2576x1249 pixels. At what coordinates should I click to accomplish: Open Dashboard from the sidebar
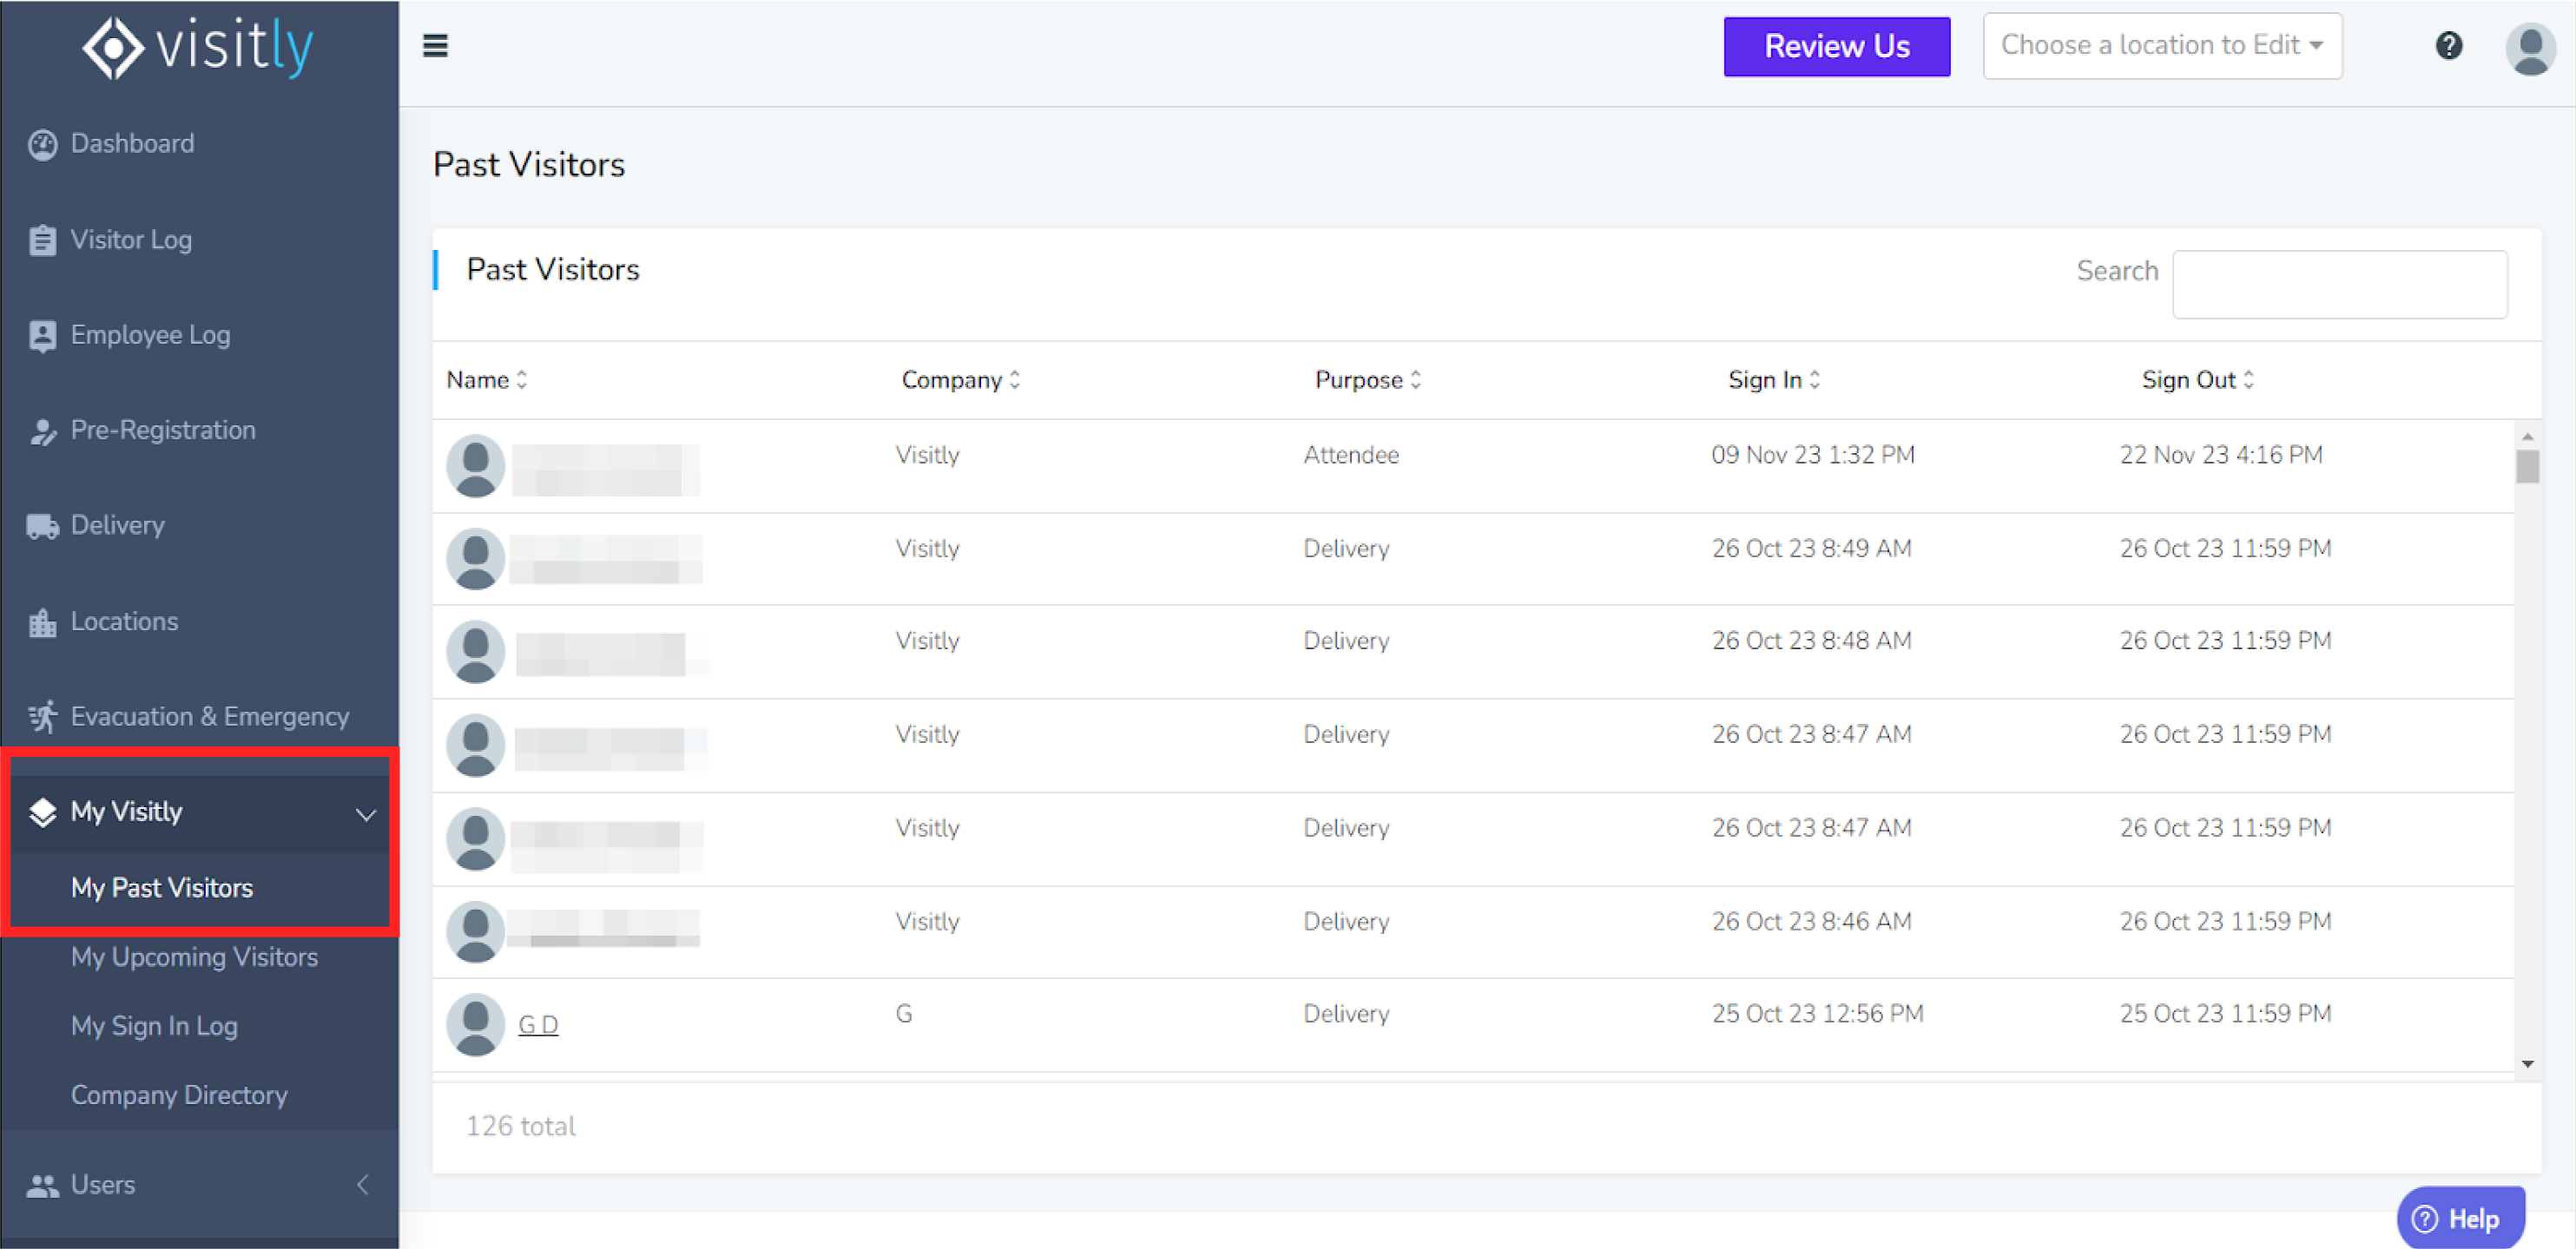(x=132, y=144)
